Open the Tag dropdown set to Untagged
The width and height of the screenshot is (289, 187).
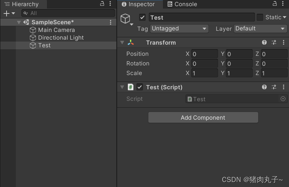pos(179,29)
